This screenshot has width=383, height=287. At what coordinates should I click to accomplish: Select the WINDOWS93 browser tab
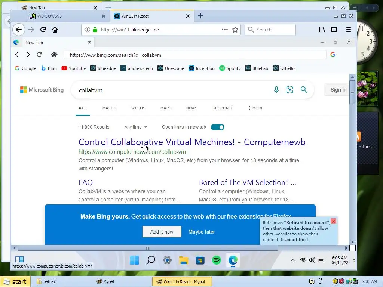(68, 16)
